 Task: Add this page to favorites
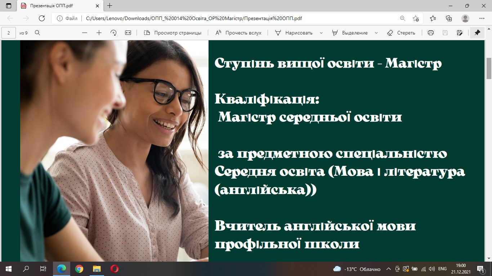click(416, 18)
